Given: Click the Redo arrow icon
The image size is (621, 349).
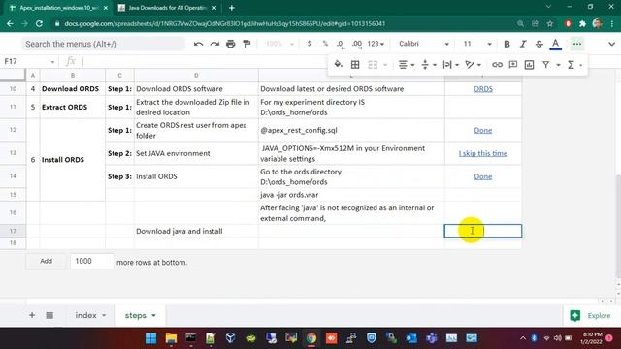Looking at the screenshot, I should pos(214,44).
